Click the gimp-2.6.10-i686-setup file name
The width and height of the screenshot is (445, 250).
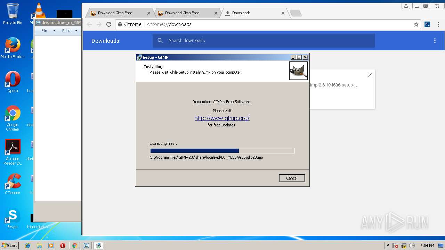(x=333, y=85)
